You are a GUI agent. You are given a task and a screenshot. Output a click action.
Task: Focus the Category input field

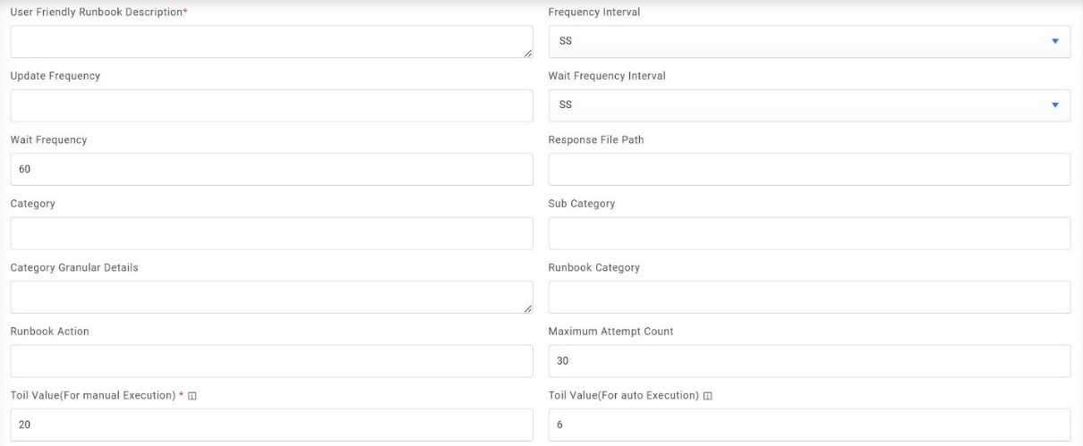(x=271, y=233)
